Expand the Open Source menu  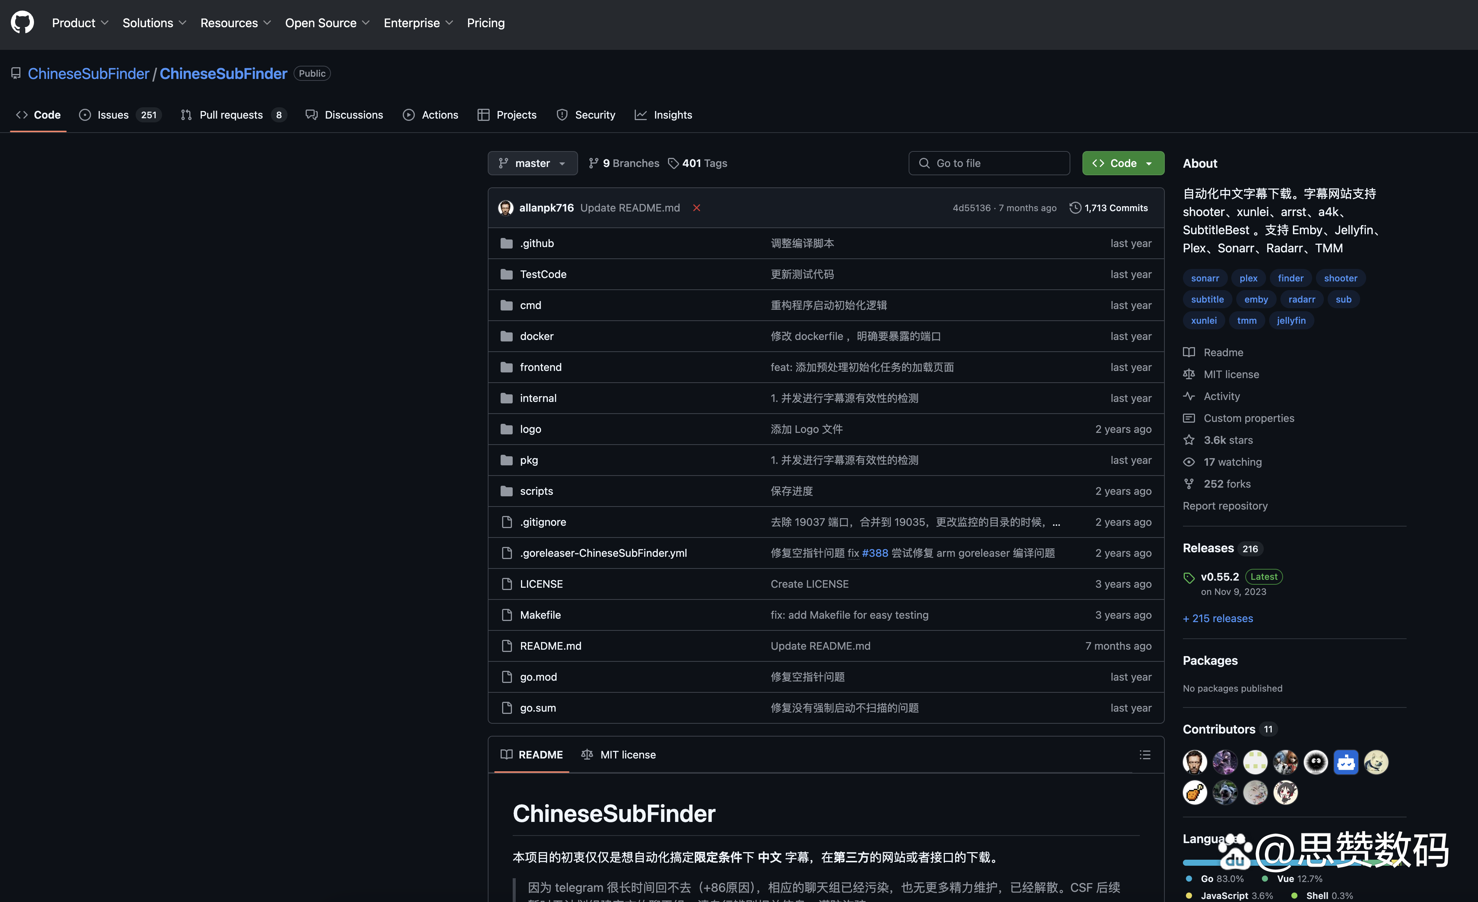tap(328, 23)
